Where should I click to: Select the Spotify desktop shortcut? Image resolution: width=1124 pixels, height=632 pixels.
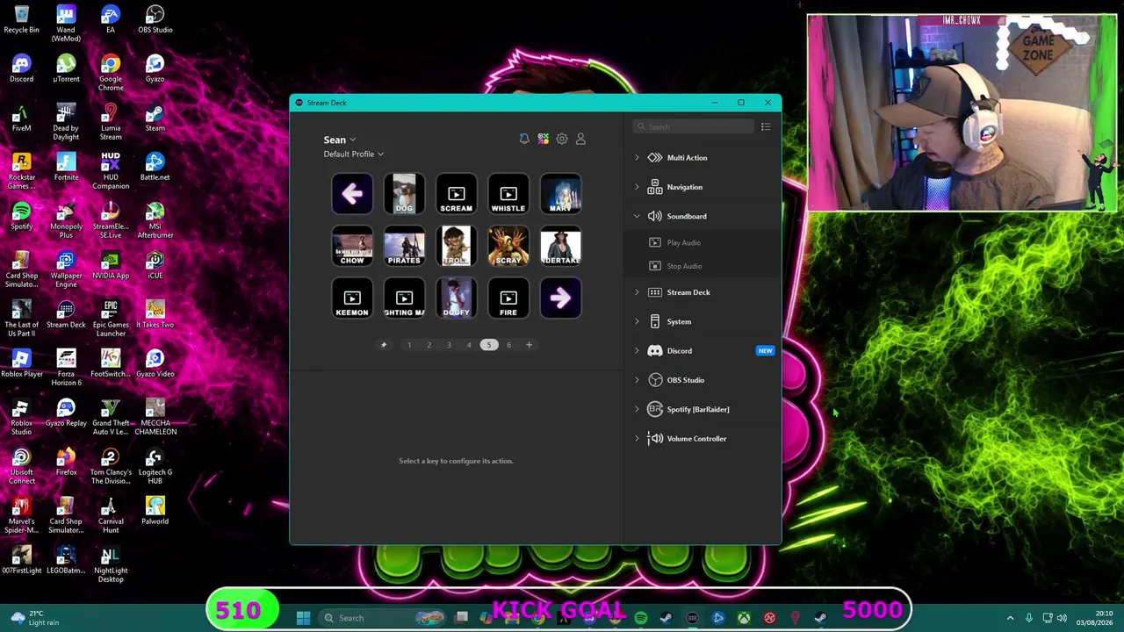[x=21, y=216]
